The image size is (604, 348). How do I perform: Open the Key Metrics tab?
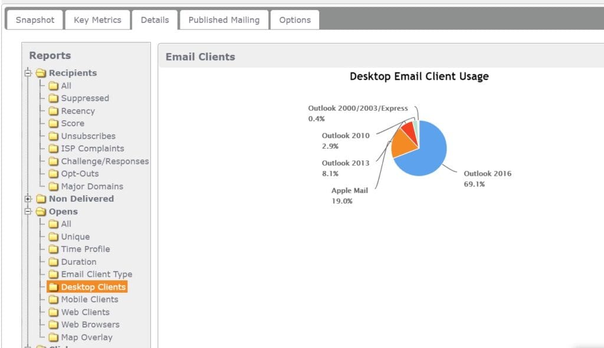97,20
